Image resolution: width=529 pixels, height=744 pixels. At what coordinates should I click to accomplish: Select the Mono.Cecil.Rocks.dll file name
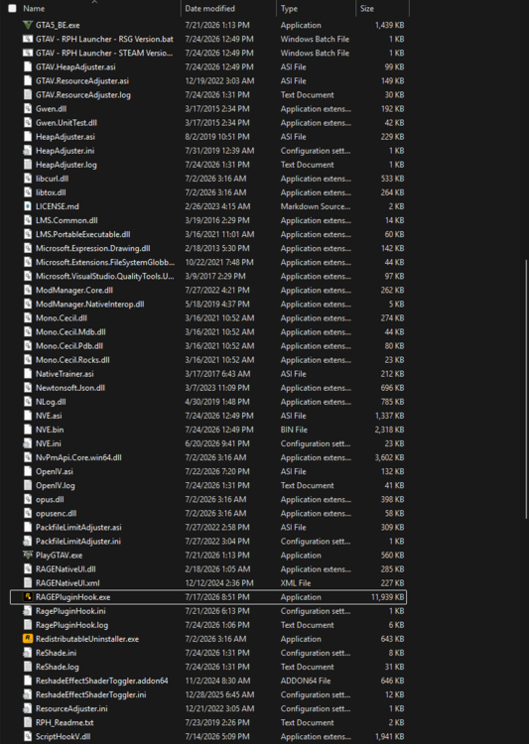[x=72, y=360]
